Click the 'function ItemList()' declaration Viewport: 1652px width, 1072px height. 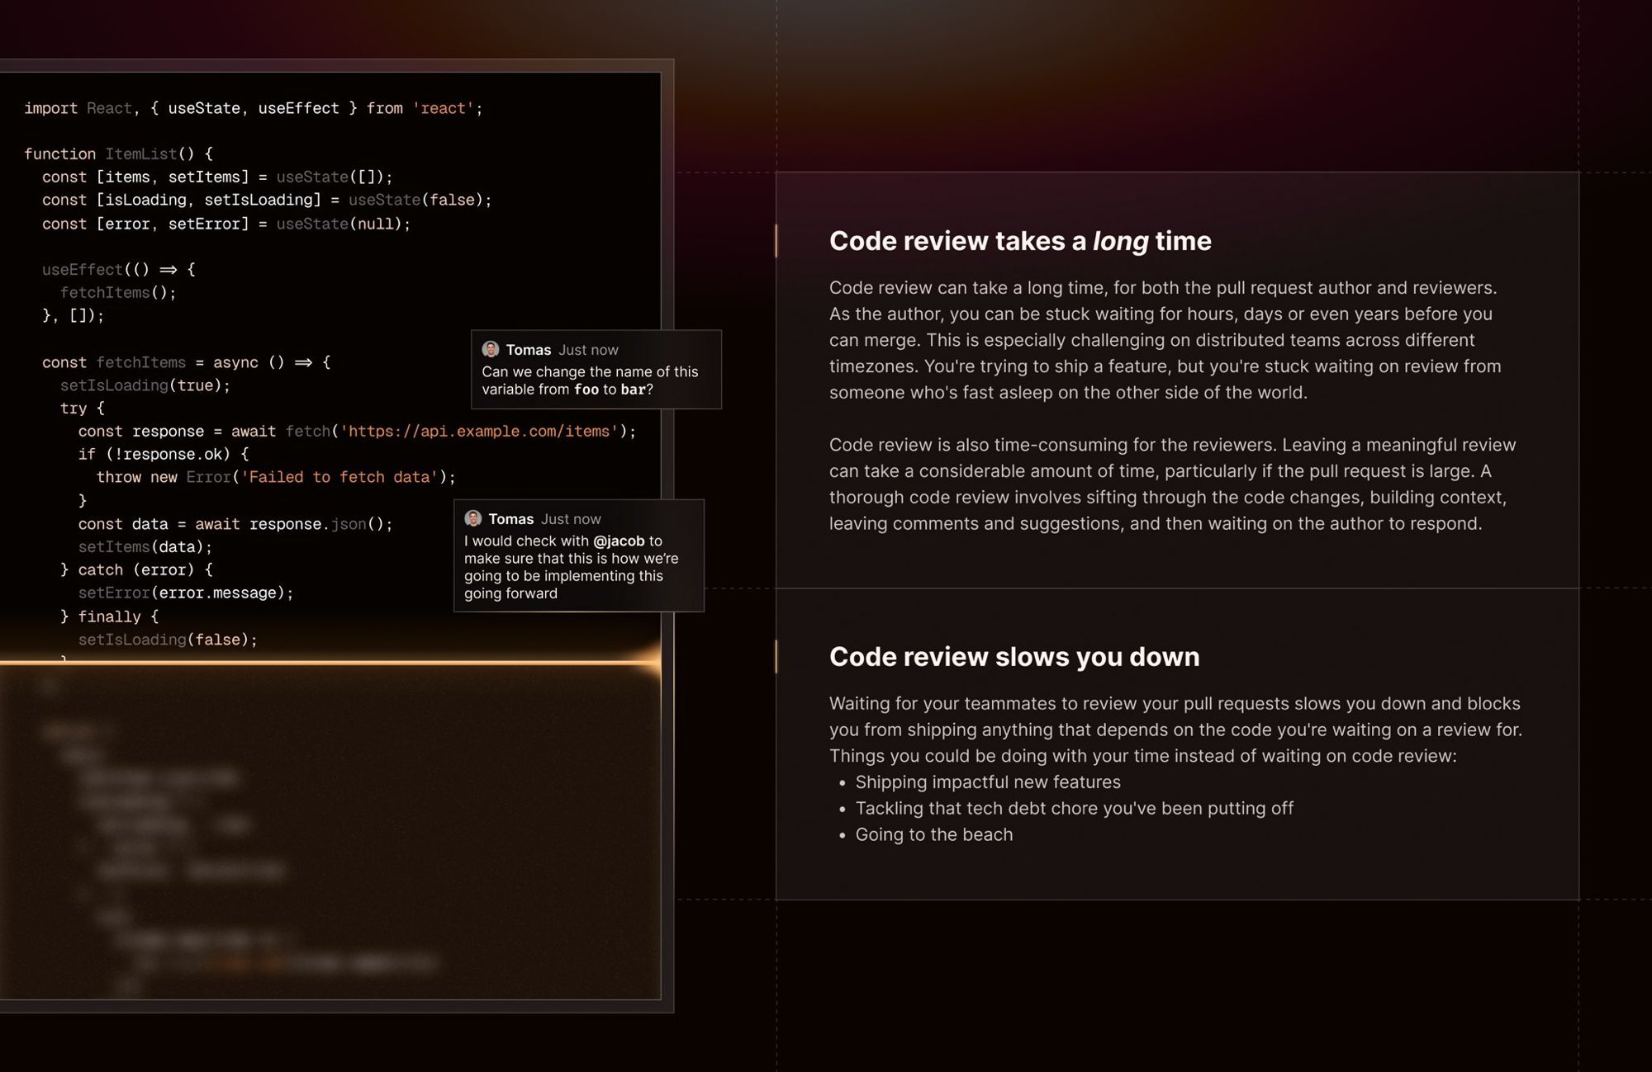(118, 153)
